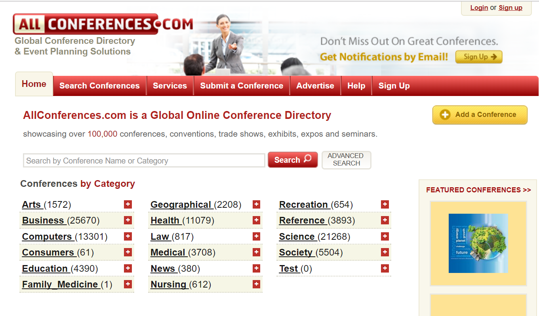Open the Consumers category link

click(x=48, y=252)
